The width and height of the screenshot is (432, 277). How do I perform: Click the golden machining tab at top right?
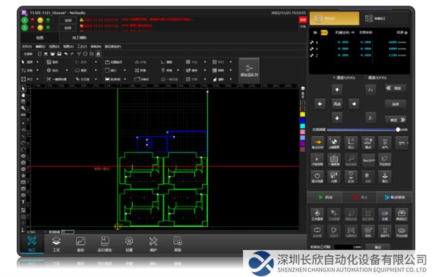[x=332, y=18]
